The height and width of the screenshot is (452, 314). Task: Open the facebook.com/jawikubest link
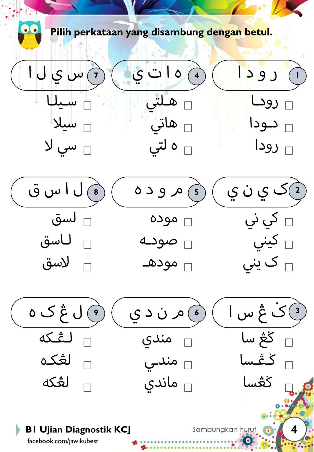(63, 441)
